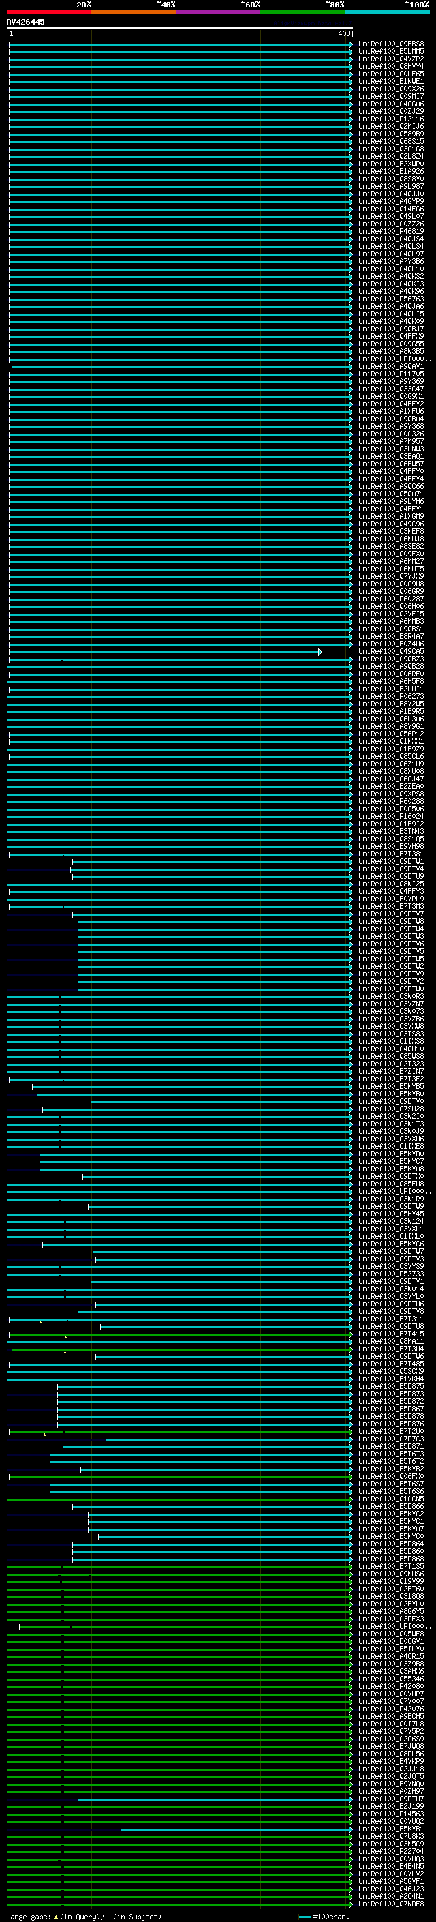The image size is (436, 1922).
Task: Click label UniRef100_A8W3B5
Action: click(x=391, y=351)
